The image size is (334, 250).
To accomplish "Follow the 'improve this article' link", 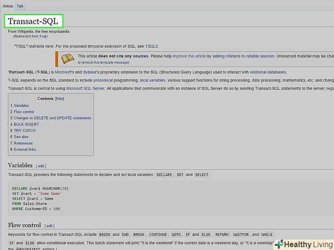I will [x=189, y=56].
